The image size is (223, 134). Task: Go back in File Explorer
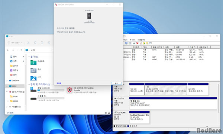tap(8, 50)
